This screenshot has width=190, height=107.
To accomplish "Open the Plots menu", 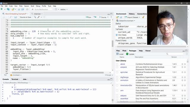I will tap(21, 6).
